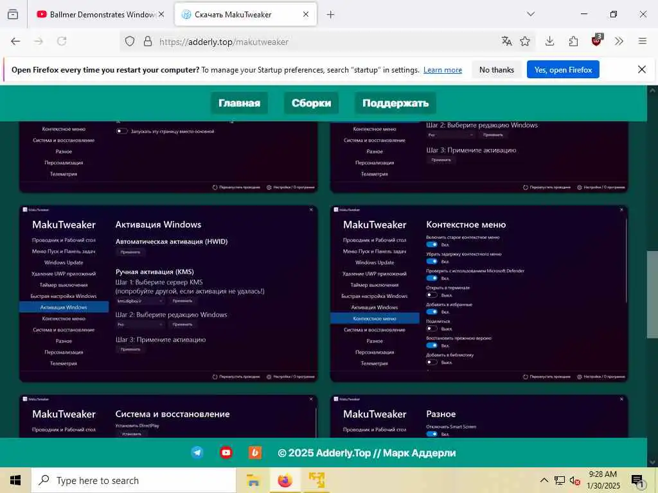Image resolution: width=658 pixels, height=493 pixels.
Task: Click the Firefox icon in the taskbar
Action: click(x=285, y=480)
